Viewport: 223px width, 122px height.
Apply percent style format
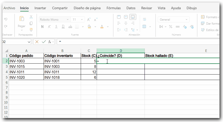click(x=170, y=27)
